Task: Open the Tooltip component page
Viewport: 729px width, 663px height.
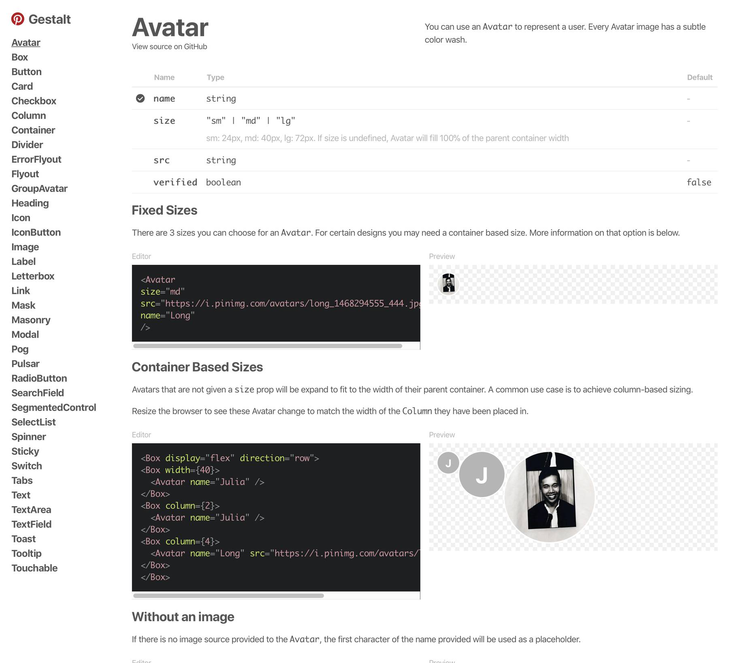Action: click(x=26, y=554)
